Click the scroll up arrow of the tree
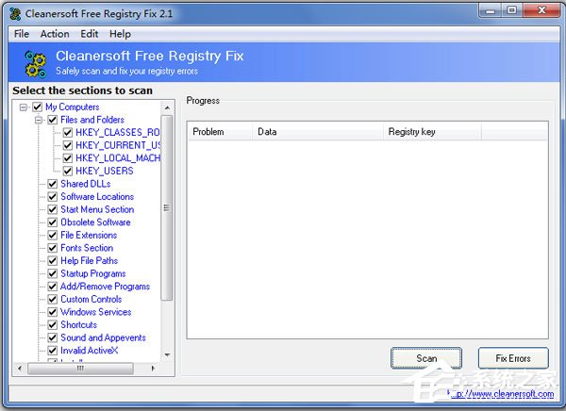The width and height of the screenshot is (566, 411). pyautogui.click(x=167, y=107)
